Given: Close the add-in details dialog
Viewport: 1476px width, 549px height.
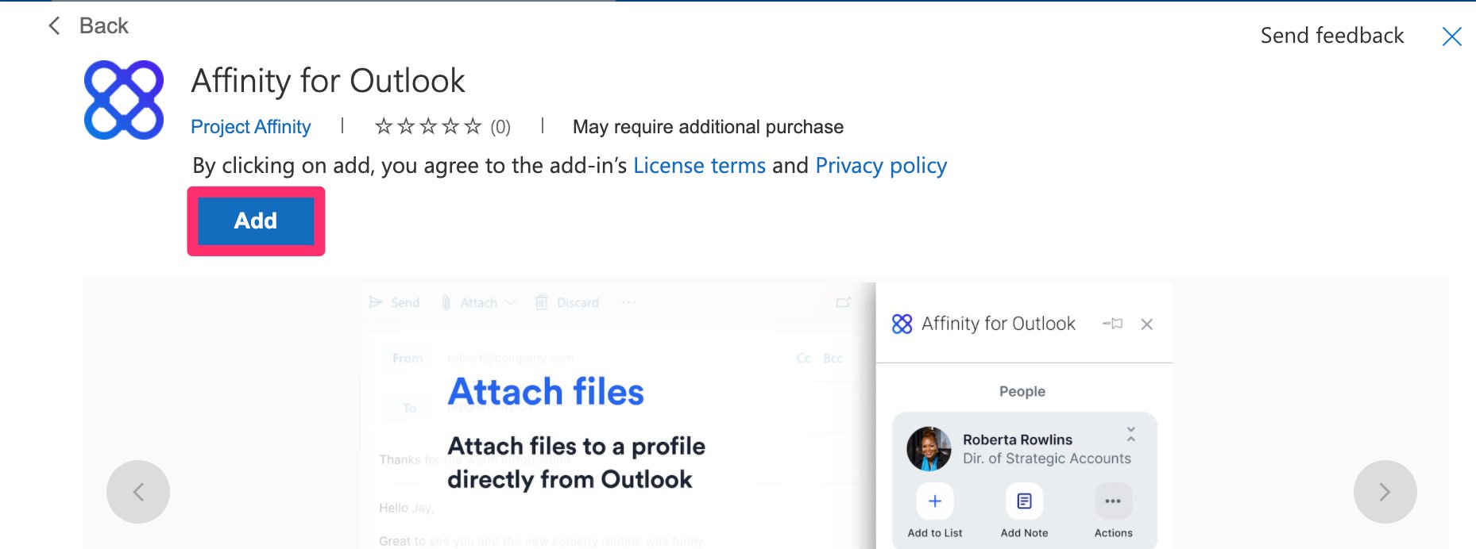Looking at the screenshot, I should point(1451,36).
